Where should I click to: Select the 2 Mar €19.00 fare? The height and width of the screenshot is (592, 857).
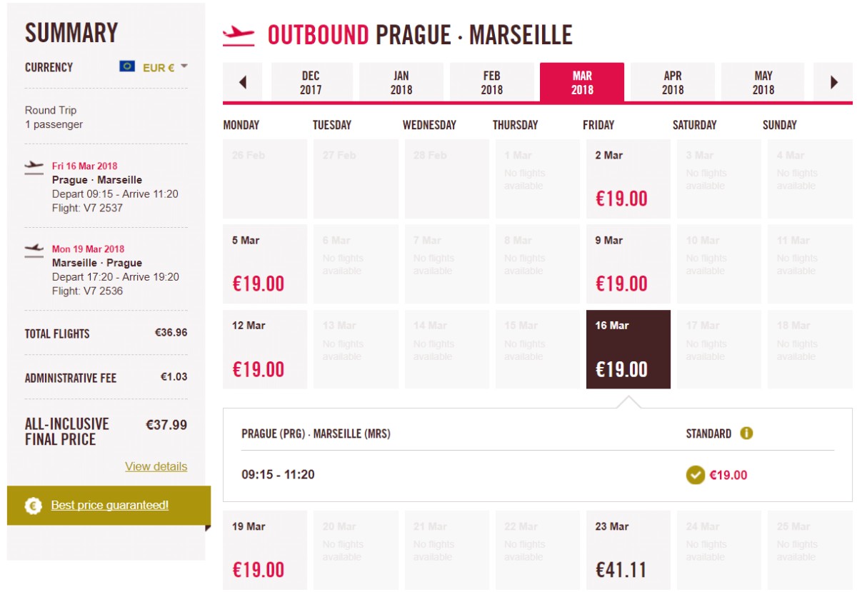pyautogui.click(x=628, y=179)
